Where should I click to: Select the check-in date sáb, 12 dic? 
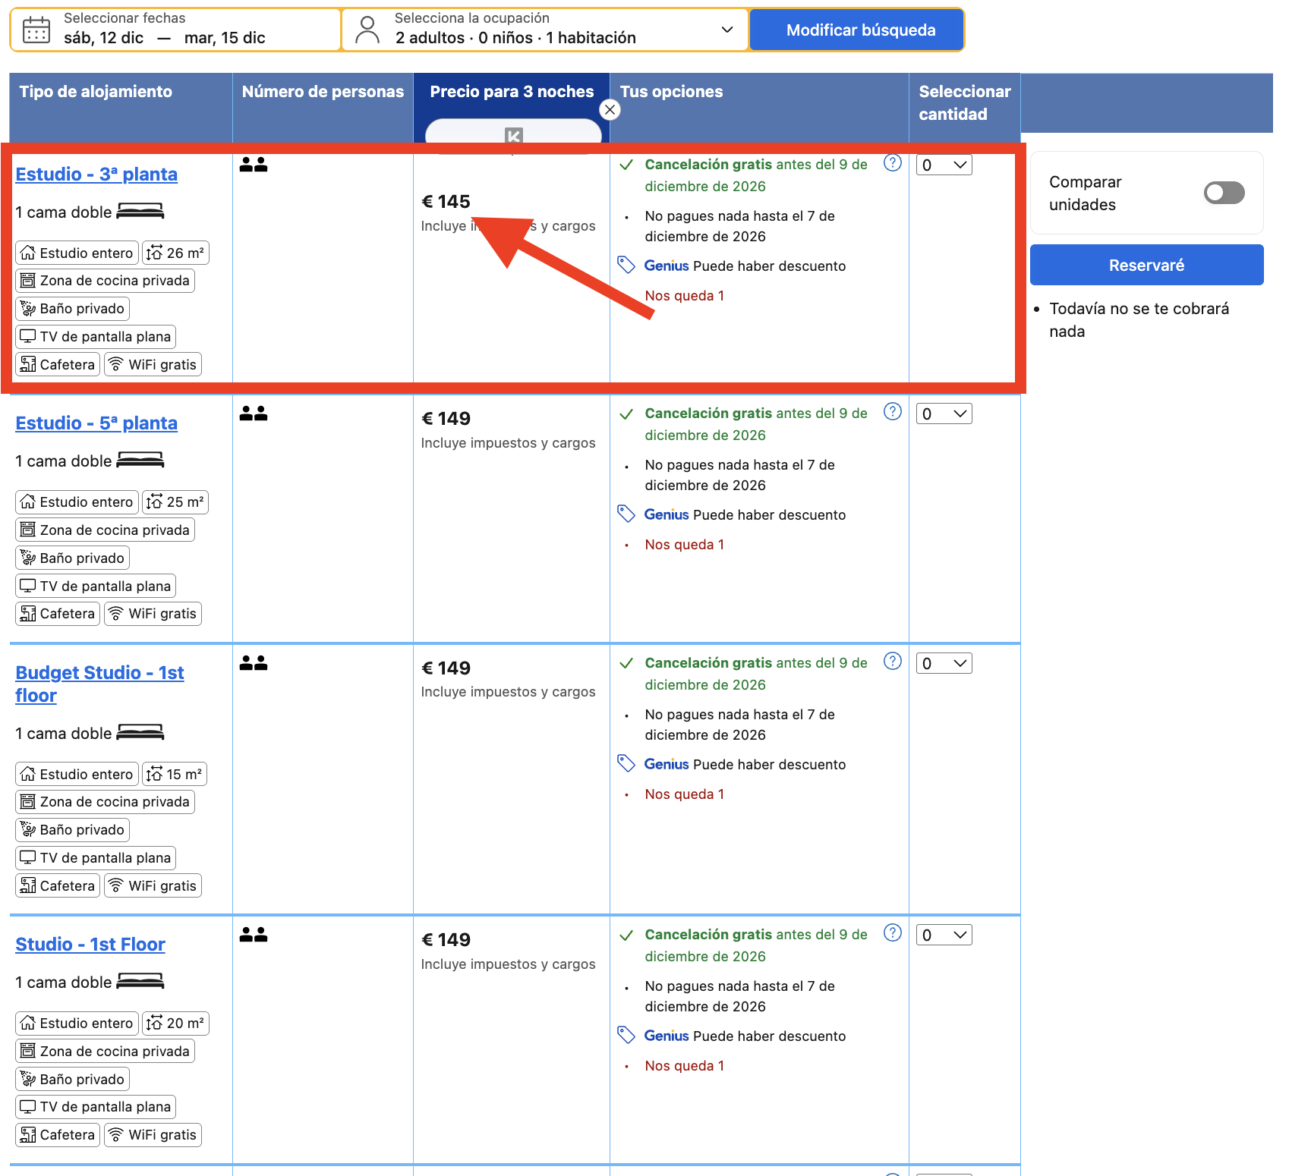[103, 38]
